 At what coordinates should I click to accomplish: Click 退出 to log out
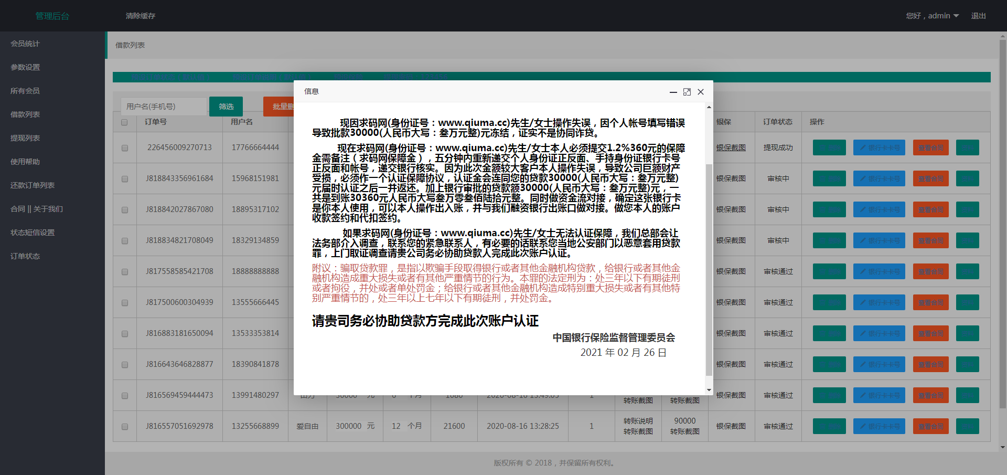[x=978, y=16]
